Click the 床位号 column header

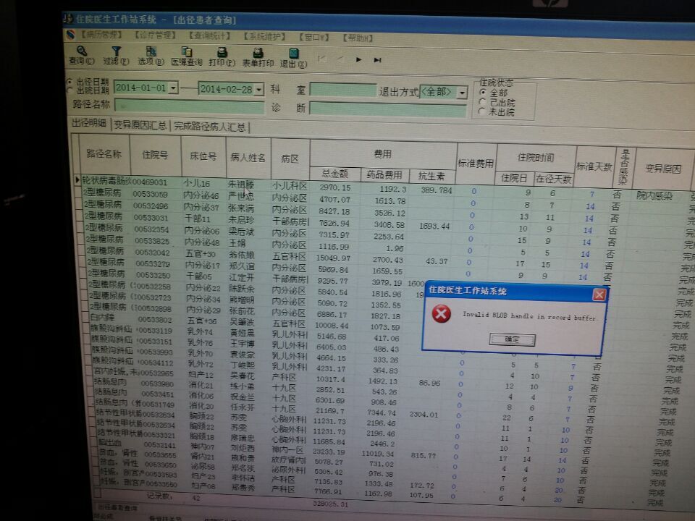coord(203,156)
